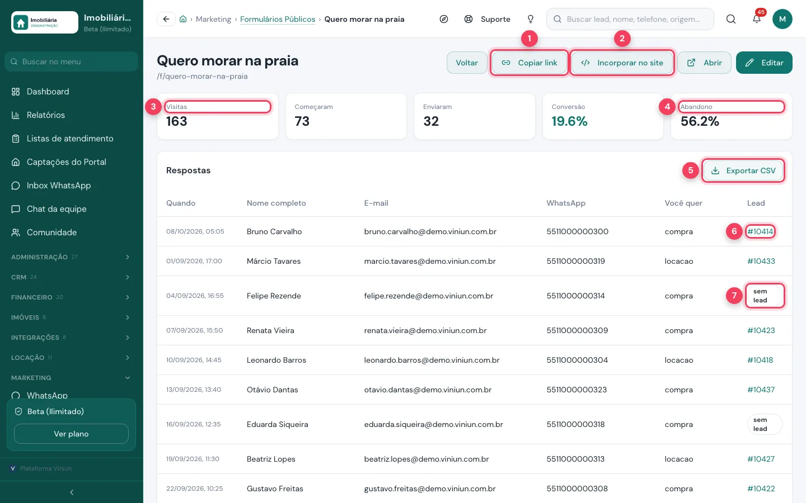Expand the CRM section

pyautogui.click(x=72, y=277)
